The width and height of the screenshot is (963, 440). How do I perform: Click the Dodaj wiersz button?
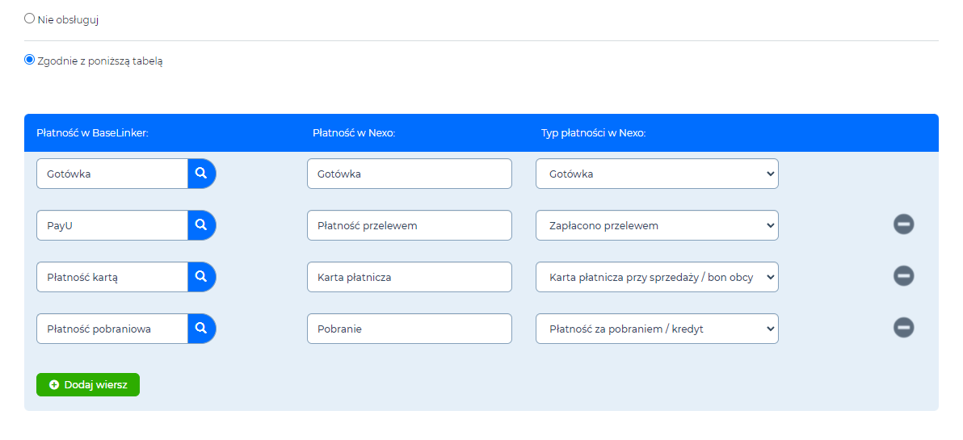coord(88,385)
